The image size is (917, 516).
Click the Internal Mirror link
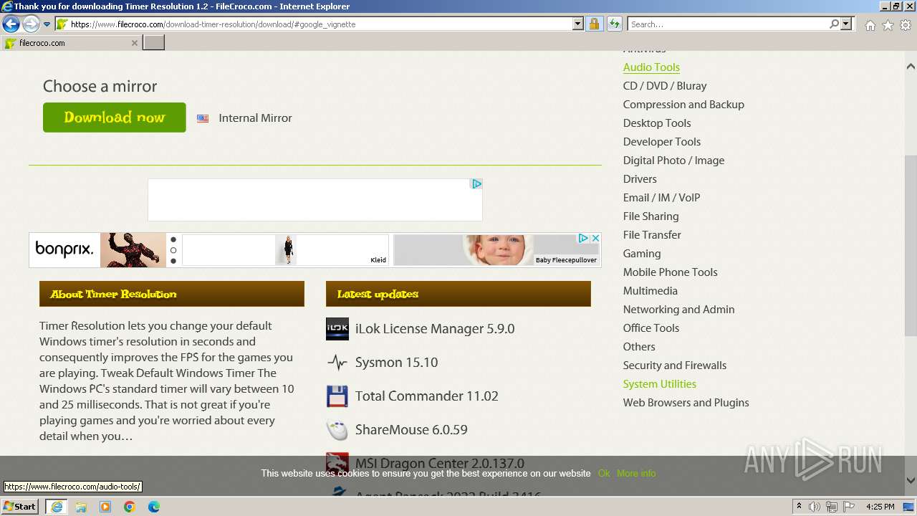(x=255, y=118)
